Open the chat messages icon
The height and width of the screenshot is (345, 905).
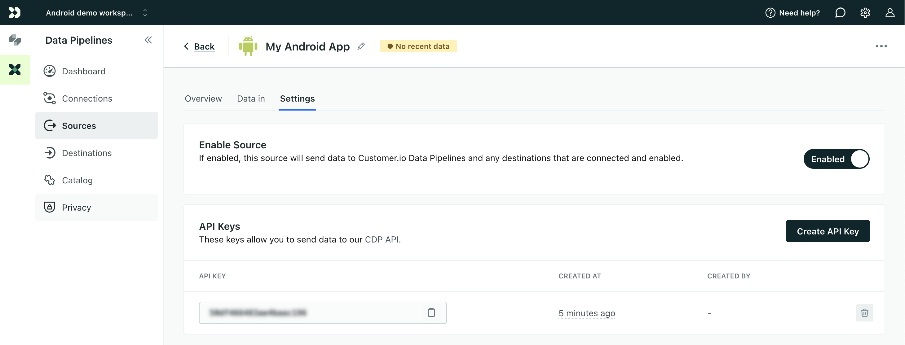(840, 13)
